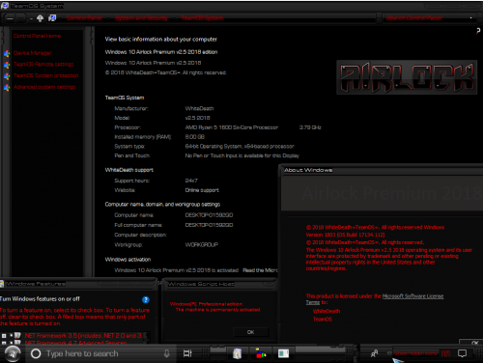Click Show hidden icons in the system tray
Viewport: 483px width, 363px height.
(415, 353)
